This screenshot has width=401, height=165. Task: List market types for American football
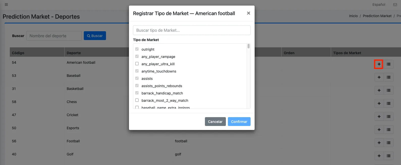[389, 64]
